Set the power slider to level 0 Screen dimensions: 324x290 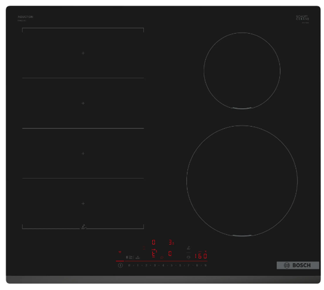(129, 265)
